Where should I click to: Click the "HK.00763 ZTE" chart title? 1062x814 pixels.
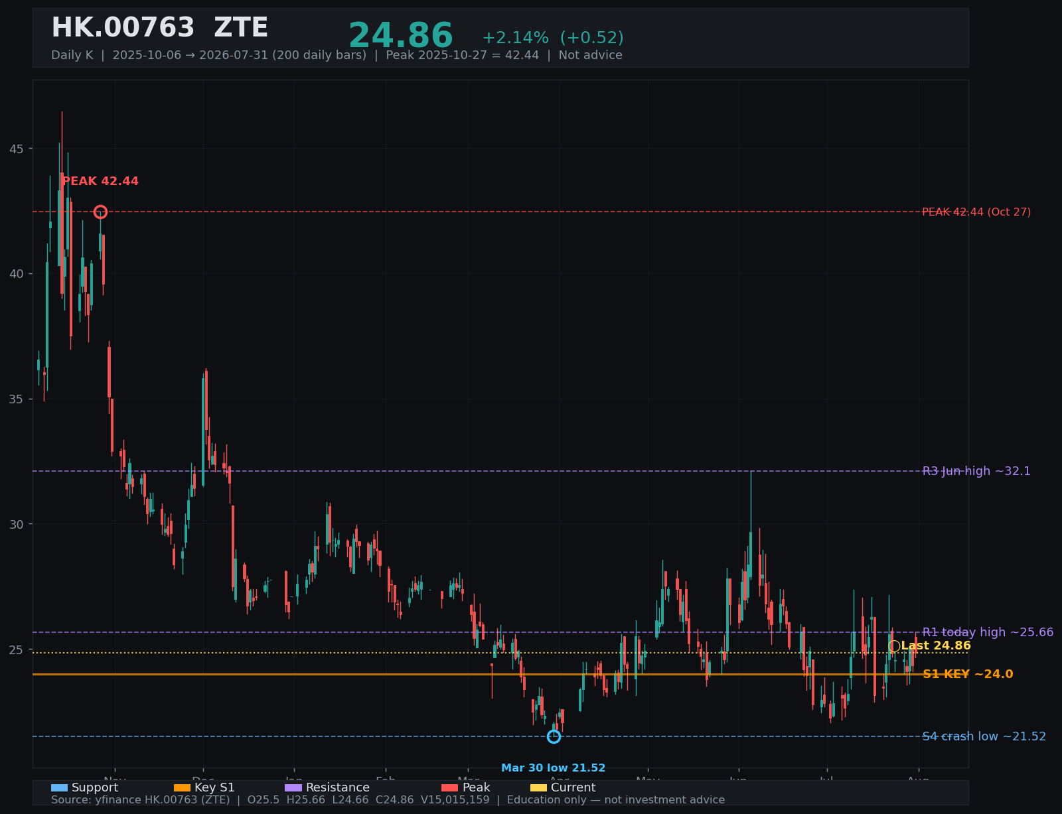[x=160, y=29]
